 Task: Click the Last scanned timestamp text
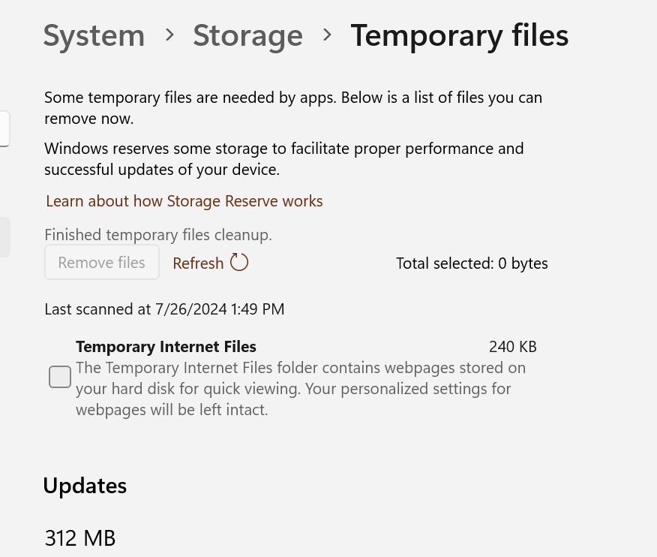[x=164, y=309]
